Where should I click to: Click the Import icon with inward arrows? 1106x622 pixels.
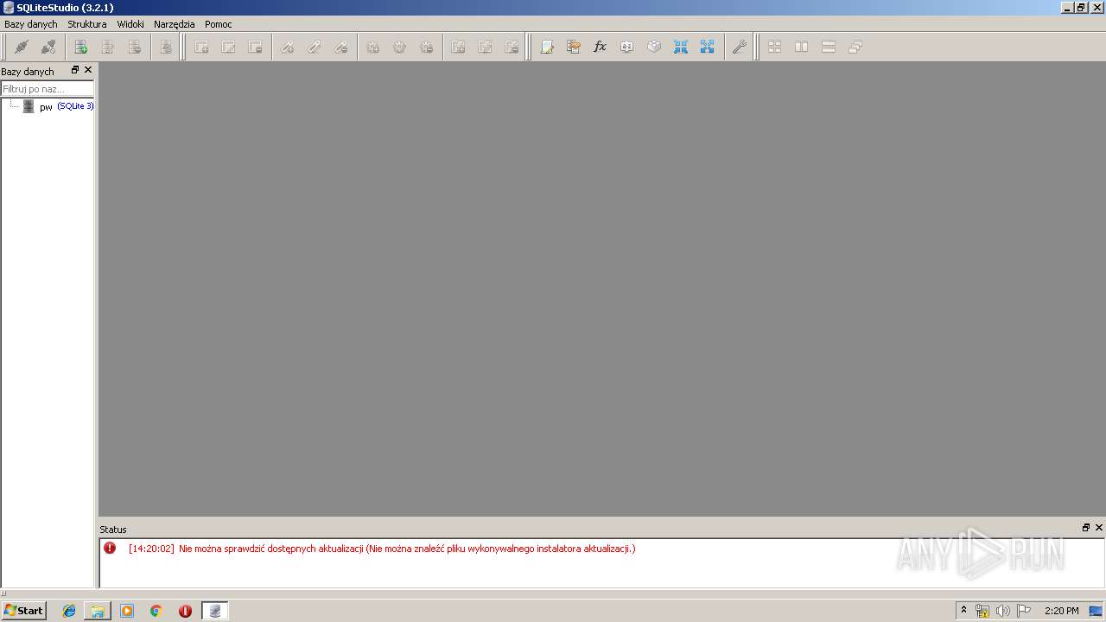pyautogui.click(x=681, y=47)
